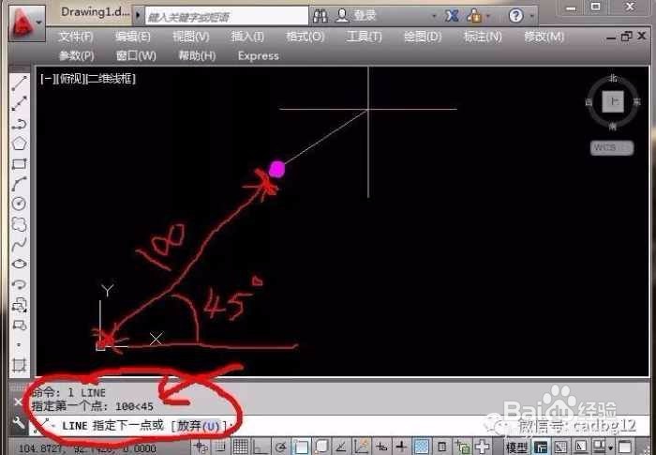
Task: Open the [-] viewport controls menu
Action: 48,79
